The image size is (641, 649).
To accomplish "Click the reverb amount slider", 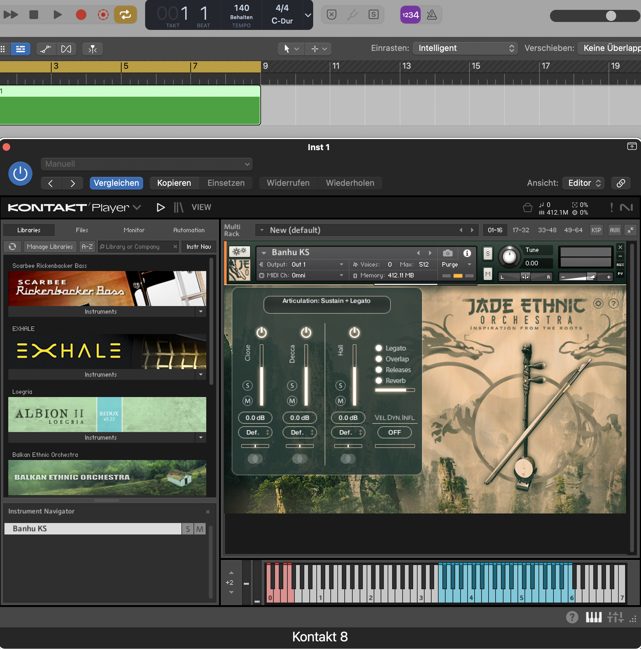I will coord(395,390).
